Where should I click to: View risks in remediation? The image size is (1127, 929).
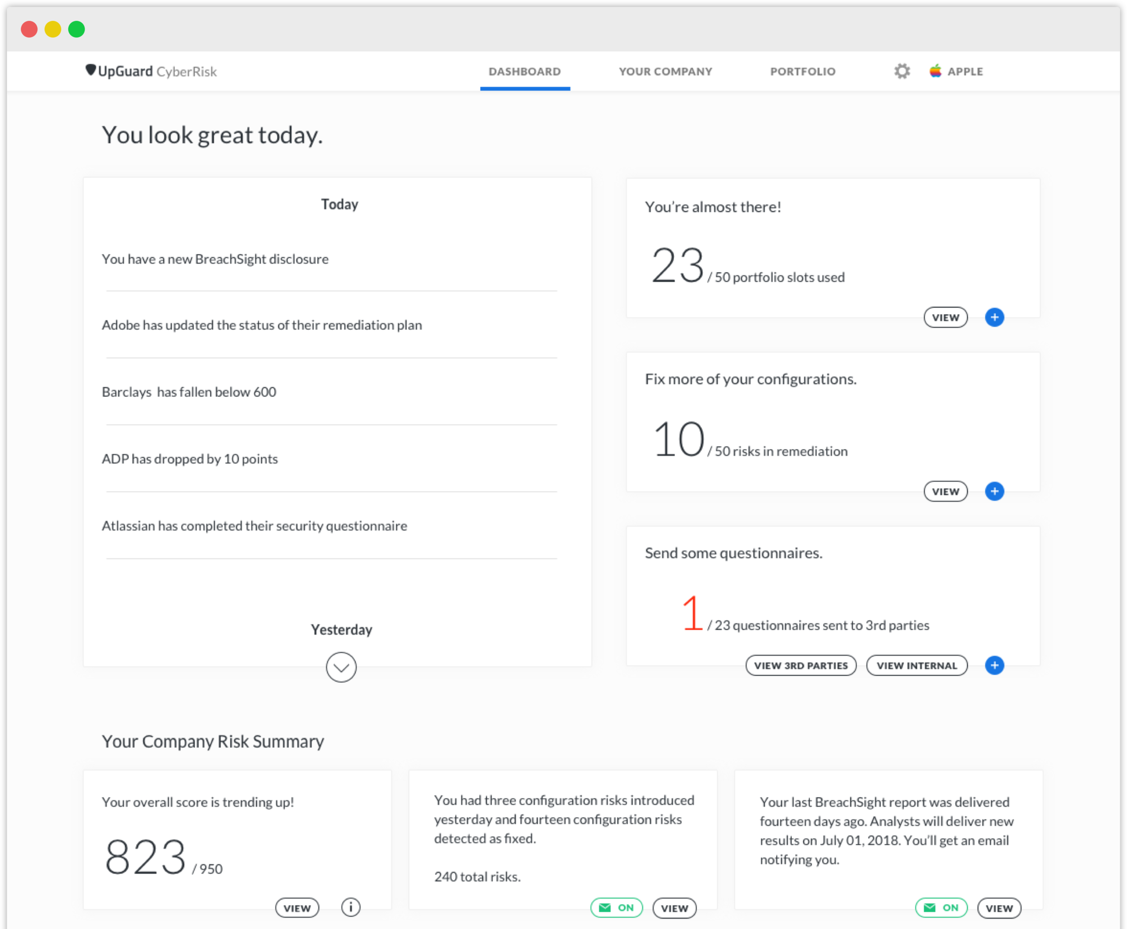pyautogui.click(x=945, y=491)
